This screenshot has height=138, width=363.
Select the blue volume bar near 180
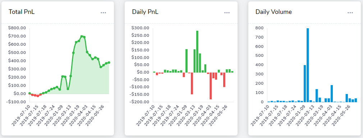click(332, 94)
